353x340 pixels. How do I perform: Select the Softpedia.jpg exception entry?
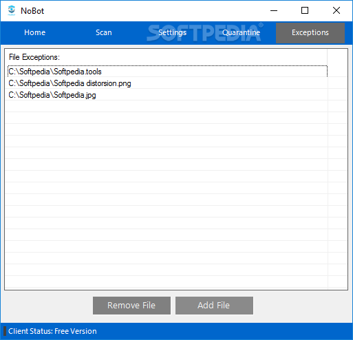pyautogui.click(x=167, y=95)
